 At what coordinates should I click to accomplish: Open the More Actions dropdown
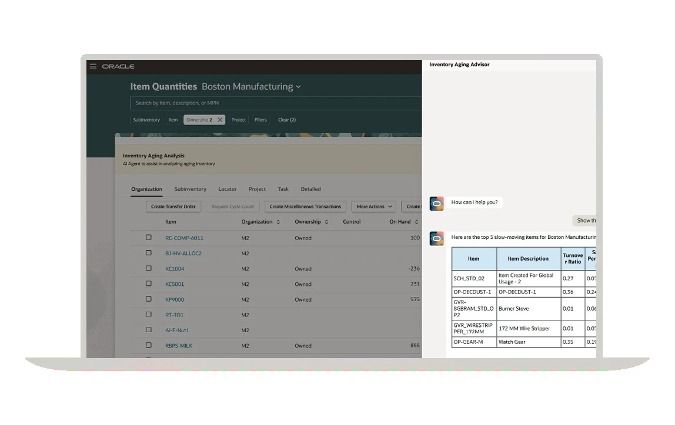373,207
